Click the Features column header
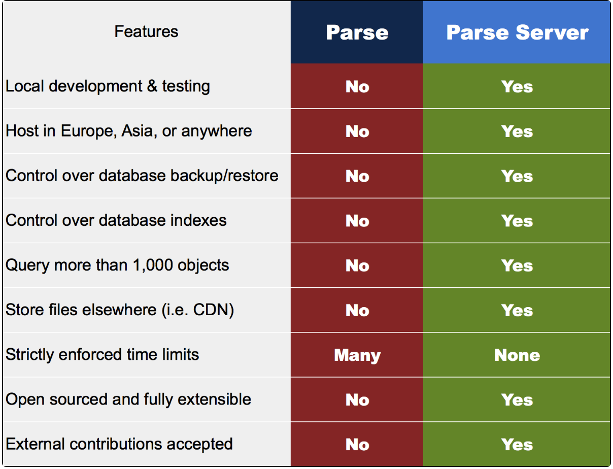This screenshot has height=469, width=613. tap(146, 31)
